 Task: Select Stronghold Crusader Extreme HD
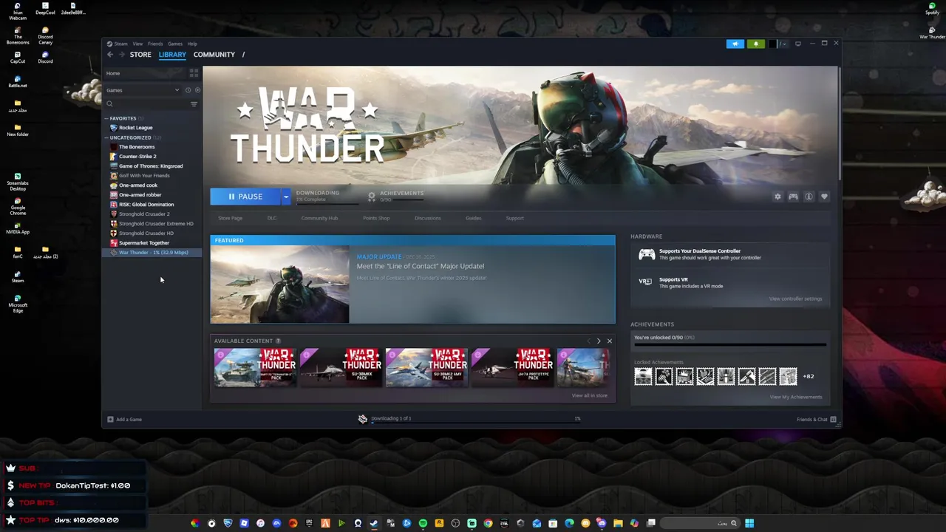coord(156,224)
